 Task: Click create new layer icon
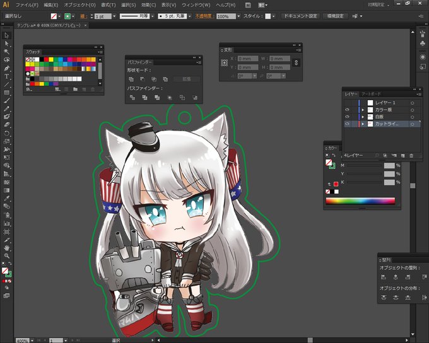(x=403, y=155)
